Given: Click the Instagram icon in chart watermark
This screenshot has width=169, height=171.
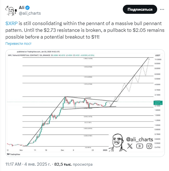Looking at the screenshot, I should coord(149,146).
